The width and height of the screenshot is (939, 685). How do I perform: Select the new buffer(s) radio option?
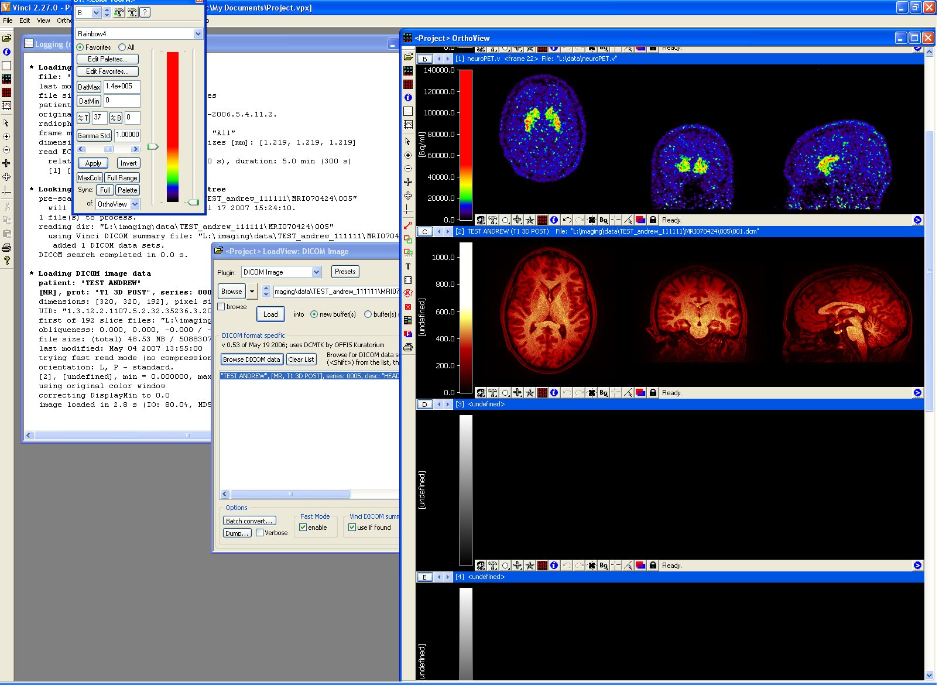click(314, 314)
